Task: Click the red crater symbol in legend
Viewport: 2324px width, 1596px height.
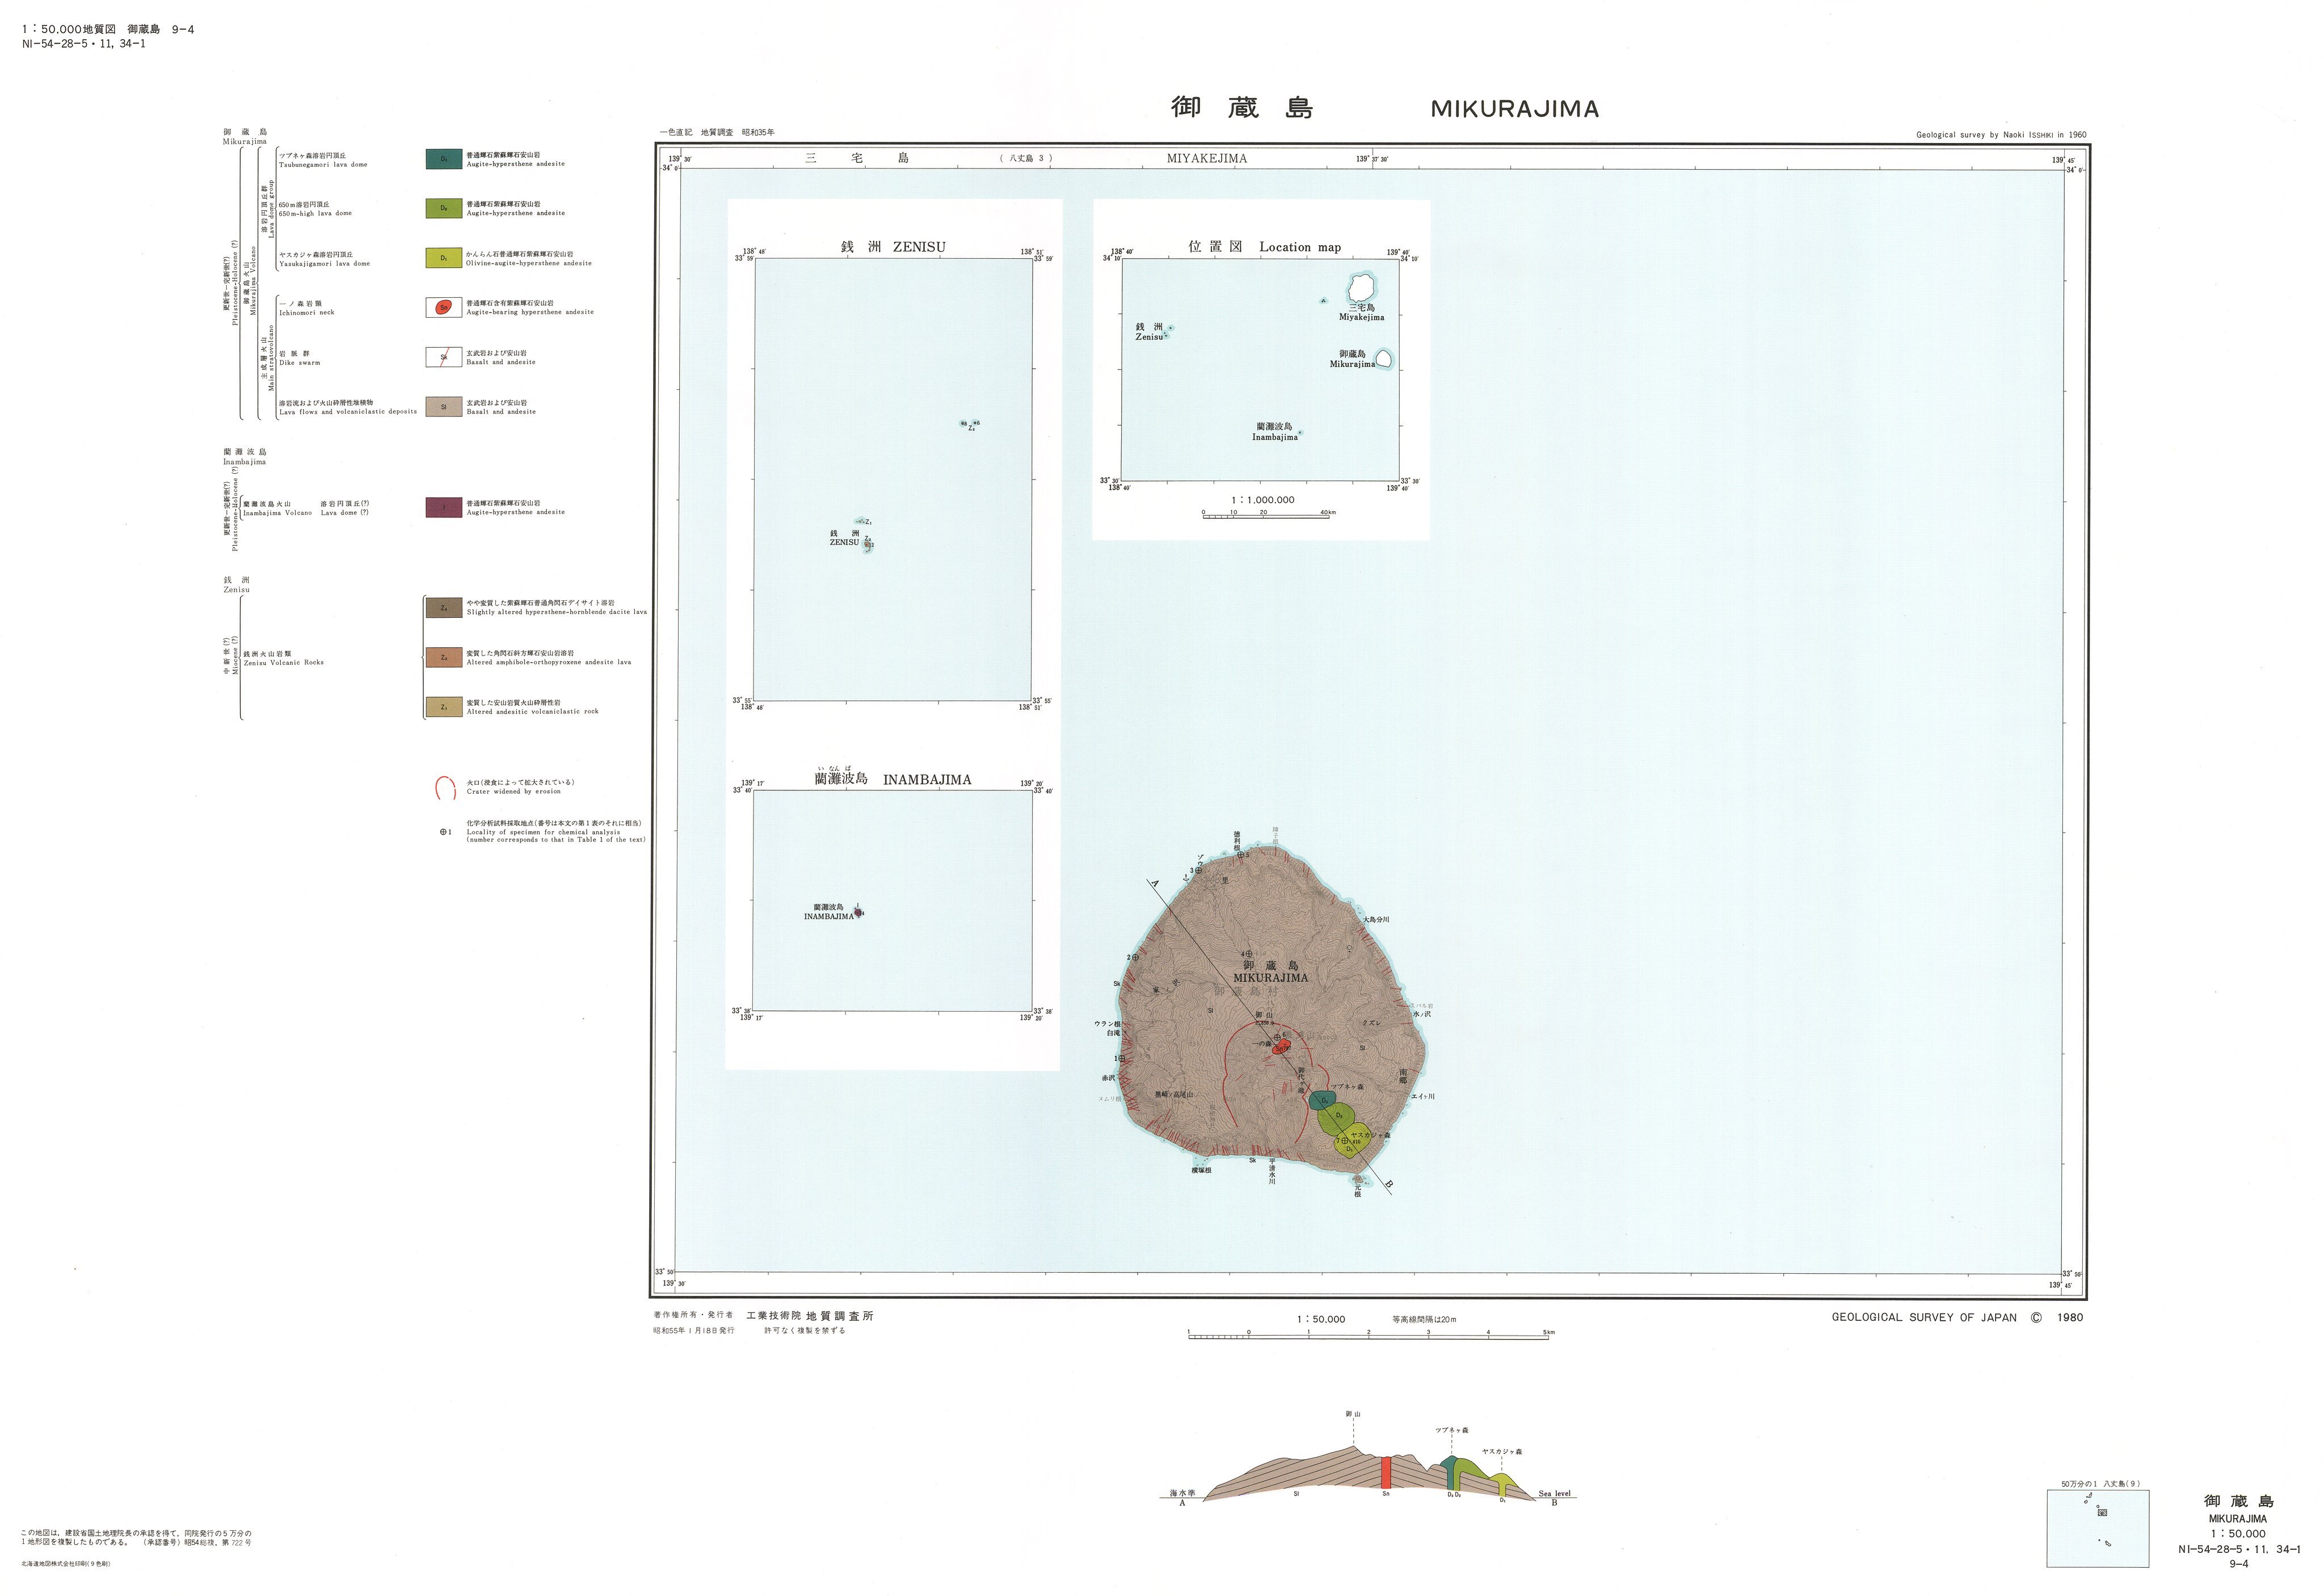Action: pyautogui.click(x=446, y=788)
